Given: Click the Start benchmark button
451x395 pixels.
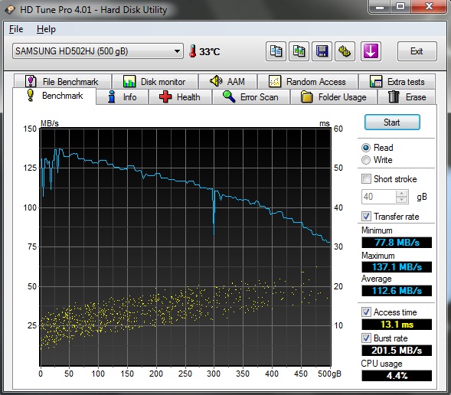Looking at the screenshot, I should (x=392, y=122).
